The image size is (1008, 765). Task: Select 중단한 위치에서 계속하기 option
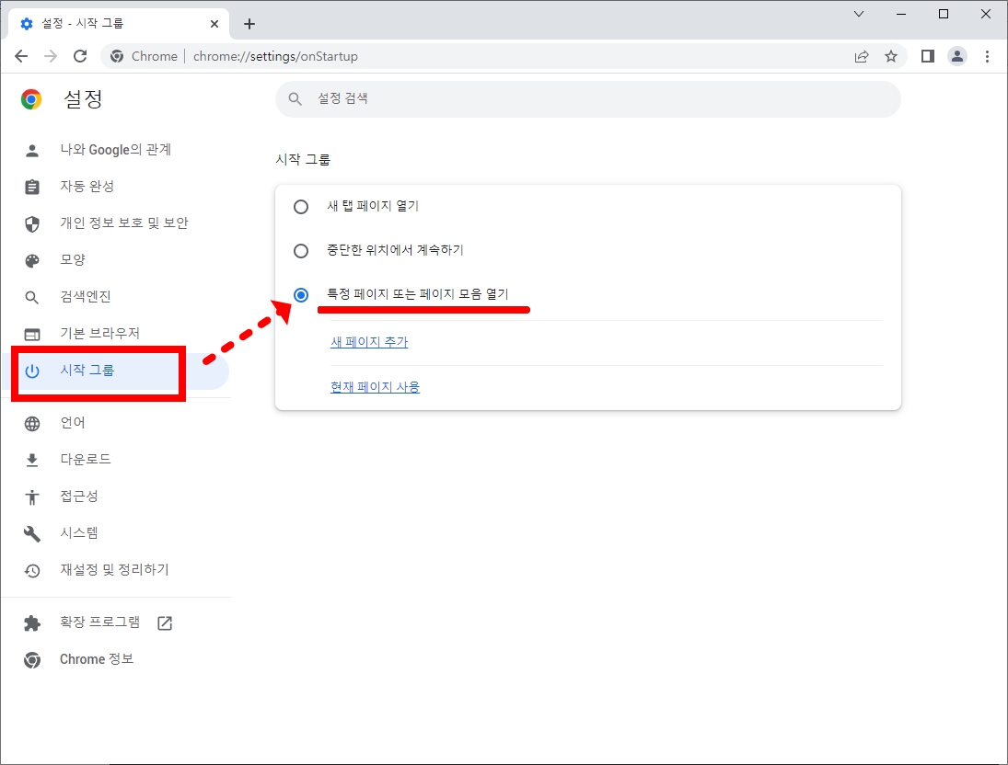(x=300, y=250)
